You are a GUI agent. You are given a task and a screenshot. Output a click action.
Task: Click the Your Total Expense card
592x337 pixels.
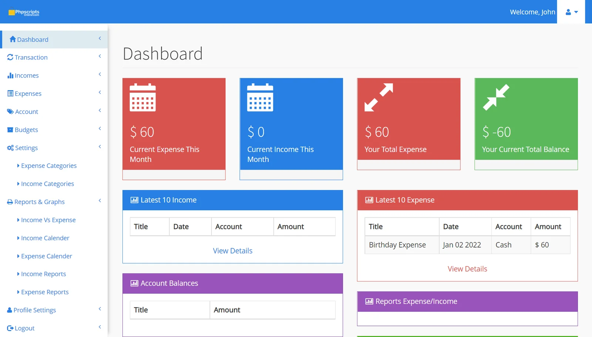(x=409, y=124)
